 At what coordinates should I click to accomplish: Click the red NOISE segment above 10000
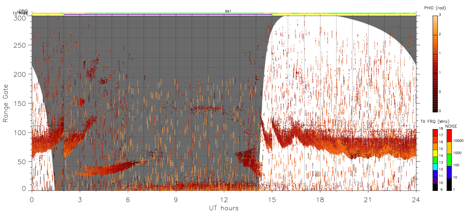click(x=449, y=136)
